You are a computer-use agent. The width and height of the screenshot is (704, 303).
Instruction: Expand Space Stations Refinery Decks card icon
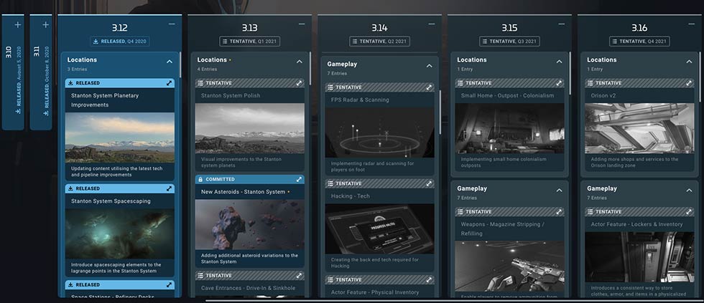[170, 284]
